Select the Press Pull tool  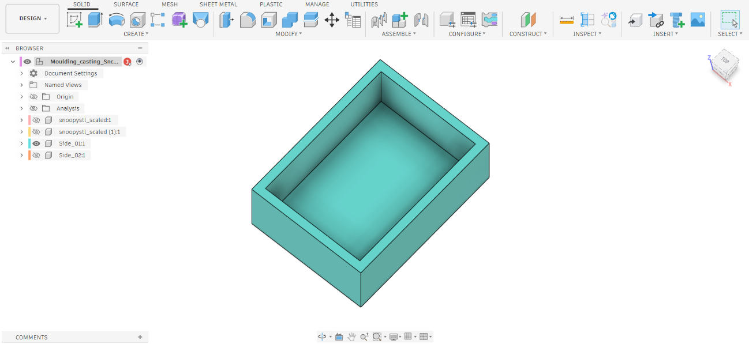pyautogui.click(x=227, y=20)
